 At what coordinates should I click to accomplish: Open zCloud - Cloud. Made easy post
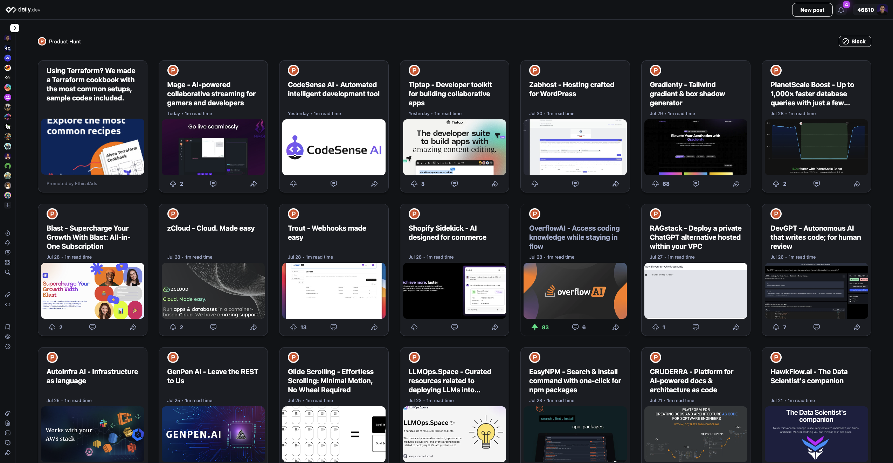[x=211, y=228]
